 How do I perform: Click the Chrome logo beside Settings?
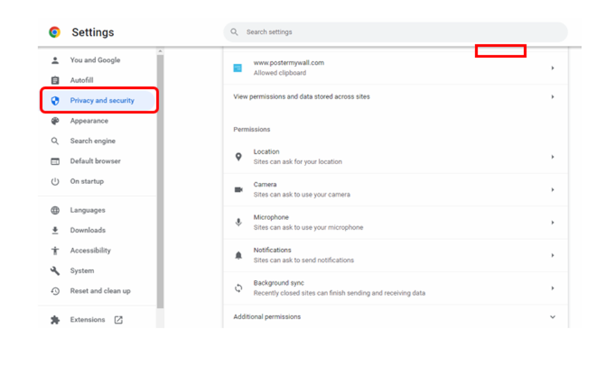click(x=55, y=32)
